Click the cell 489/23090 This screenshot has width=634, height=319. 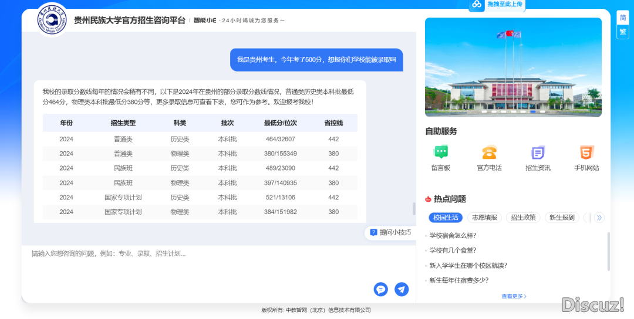click(281, 168)
